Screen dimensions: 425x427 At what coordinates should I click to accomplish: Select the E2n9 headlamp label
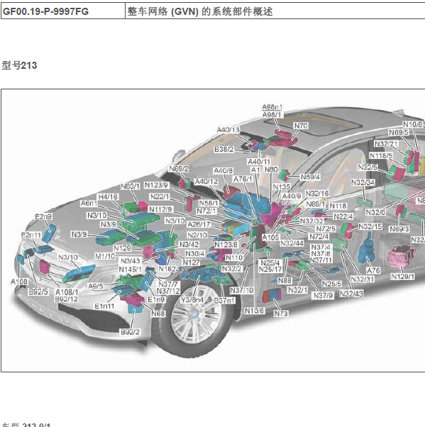pos(43,217)
